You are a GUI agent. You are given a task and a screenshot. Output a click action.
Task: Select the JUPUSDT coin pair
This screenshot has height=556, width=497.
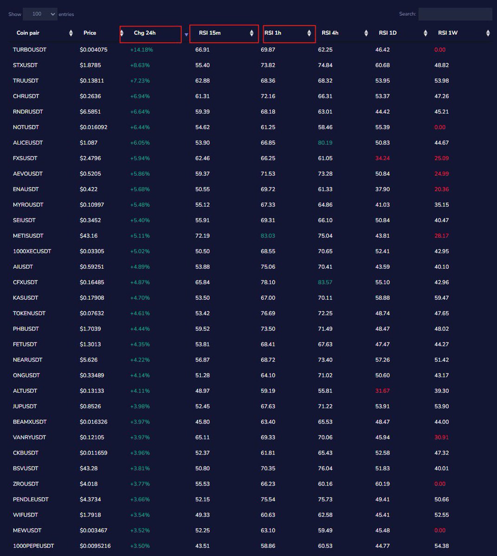point(25,406)
